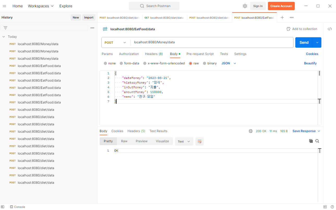Image resolution: width=336 pixels, height=210 pixels.
Task: Click the Beautify link
Action: [x=310, y=63]
